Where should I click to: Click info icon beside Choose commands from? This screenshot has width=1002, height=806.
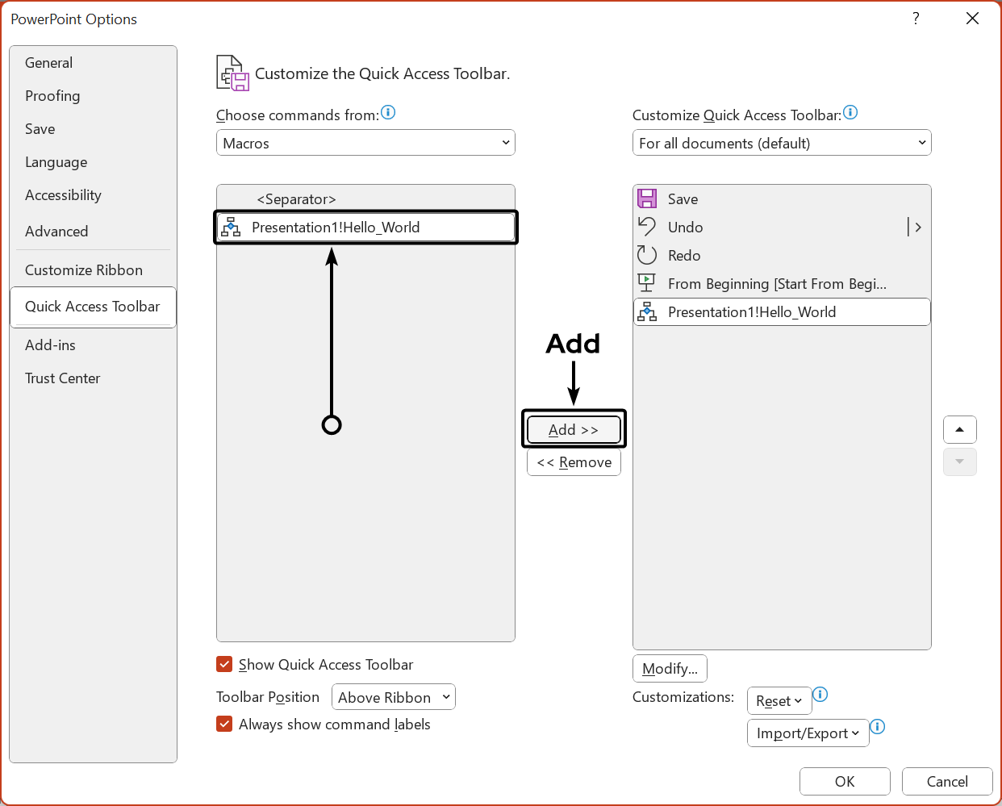tap(388, 113)
